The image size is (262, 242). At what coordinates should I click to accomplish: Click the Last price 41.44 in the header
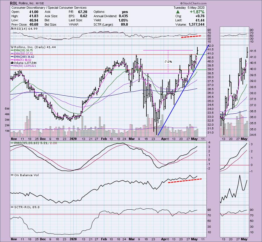click(x=200, y=20)
